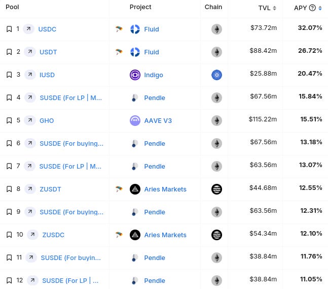The image size is (328, 289).
Task: Click Aries Markets logo in ZUSDT row
Action: (x=135, y=189)
